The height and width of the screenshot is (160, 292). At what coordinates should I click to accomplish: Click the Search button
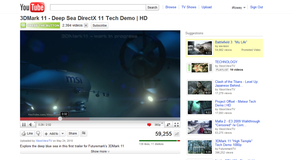coord(152,7)
